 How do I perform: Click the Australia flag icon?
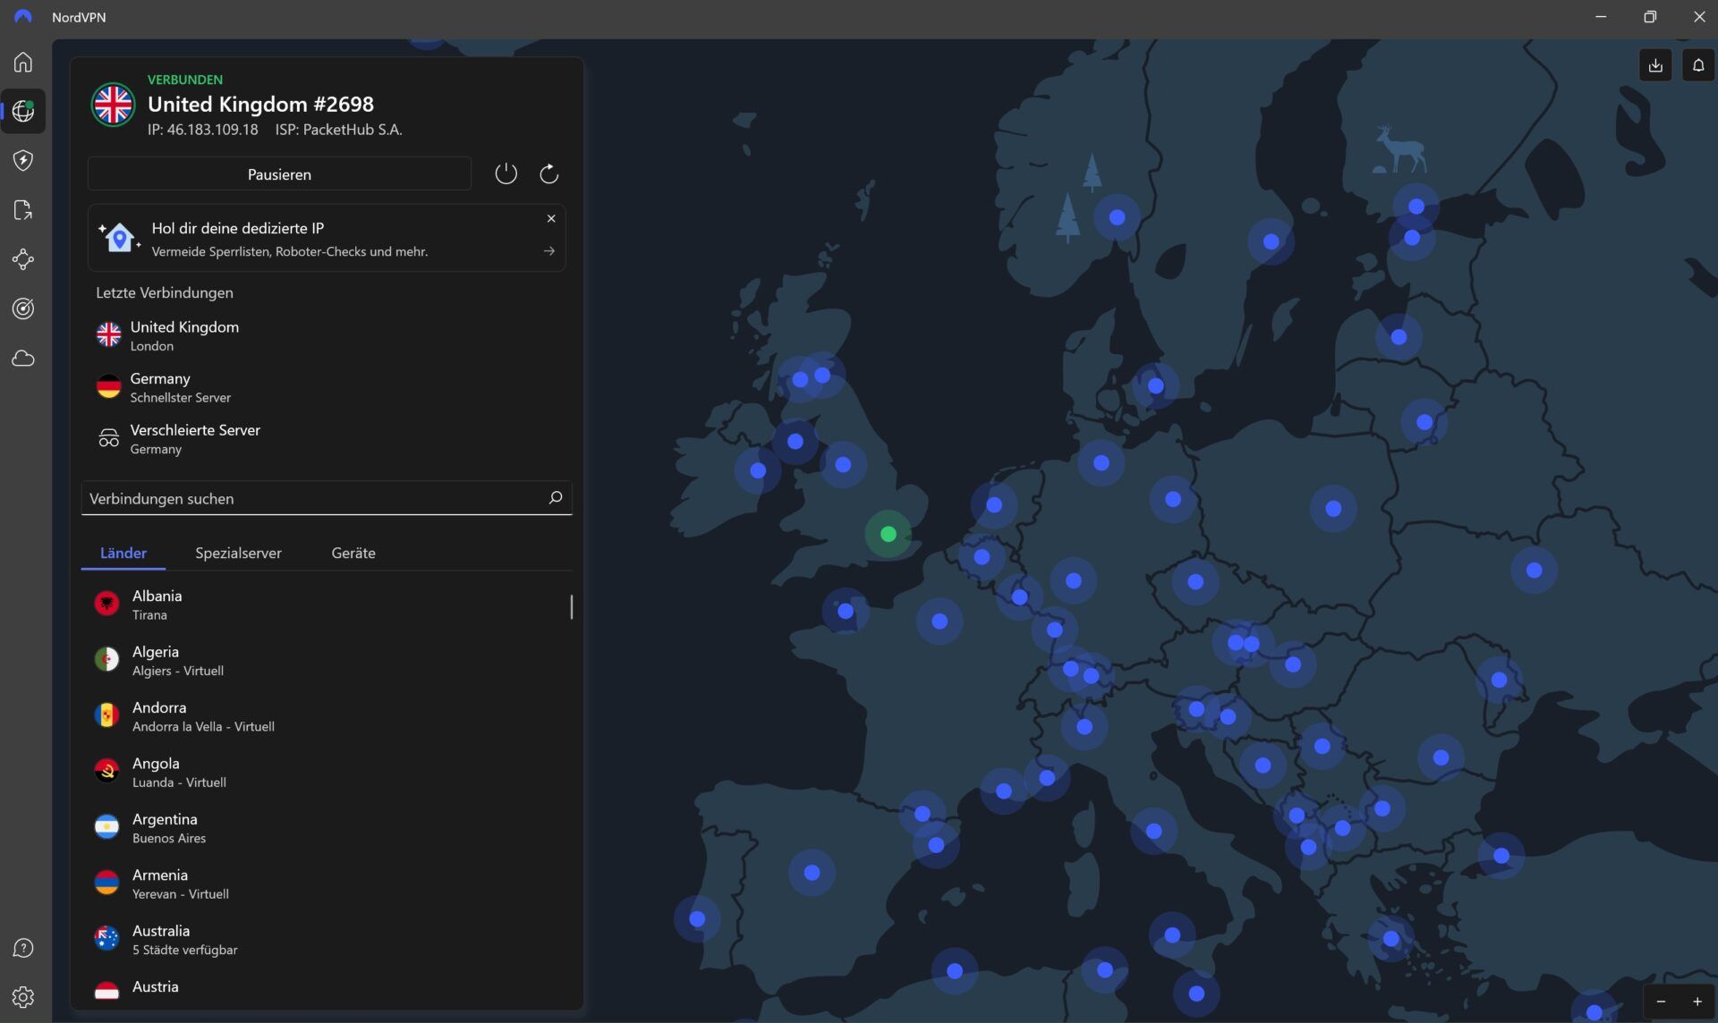[106, 938]
